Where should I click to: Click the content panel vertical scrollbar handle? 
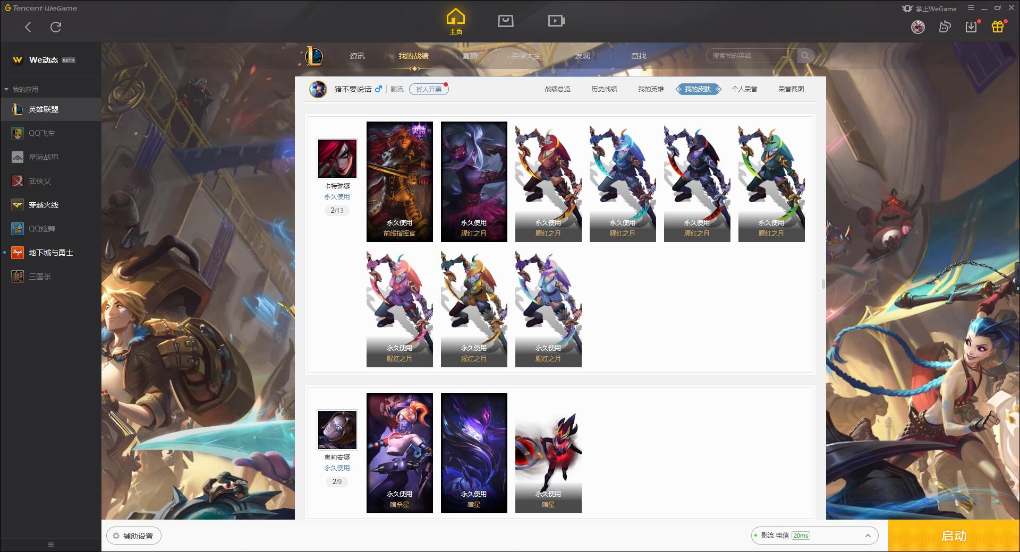[x=823, y=284]
